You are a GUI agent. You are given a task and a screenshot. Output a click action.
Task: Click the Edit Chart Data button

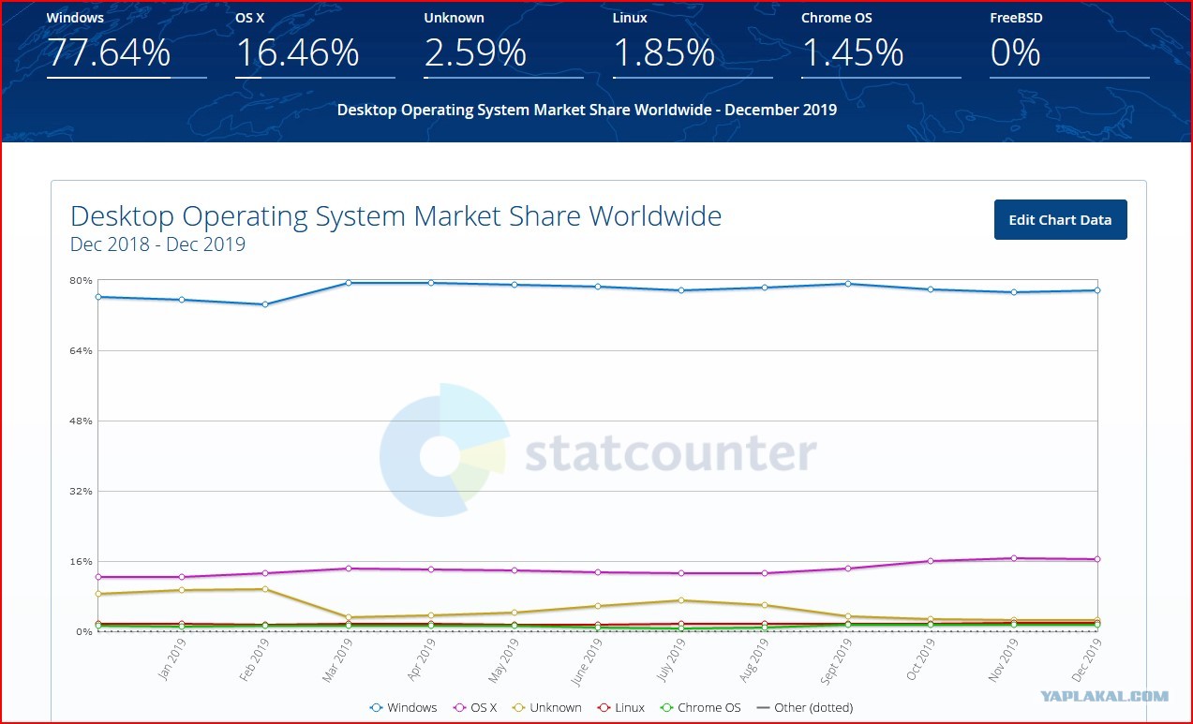(x=1060, y=220)
